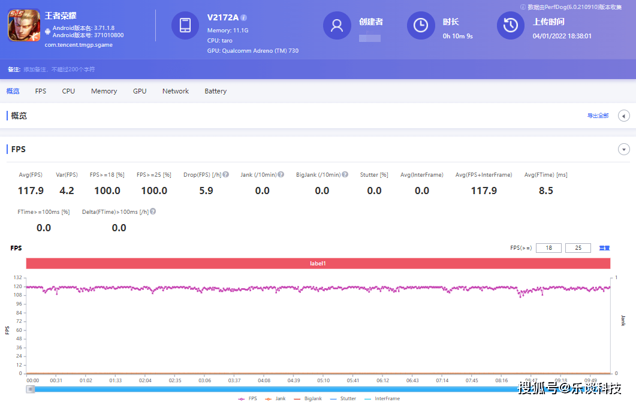The width and height of the screenshot is (636, 402).
Task: Click the 导出全部 export all link
Action: [598, 116]
